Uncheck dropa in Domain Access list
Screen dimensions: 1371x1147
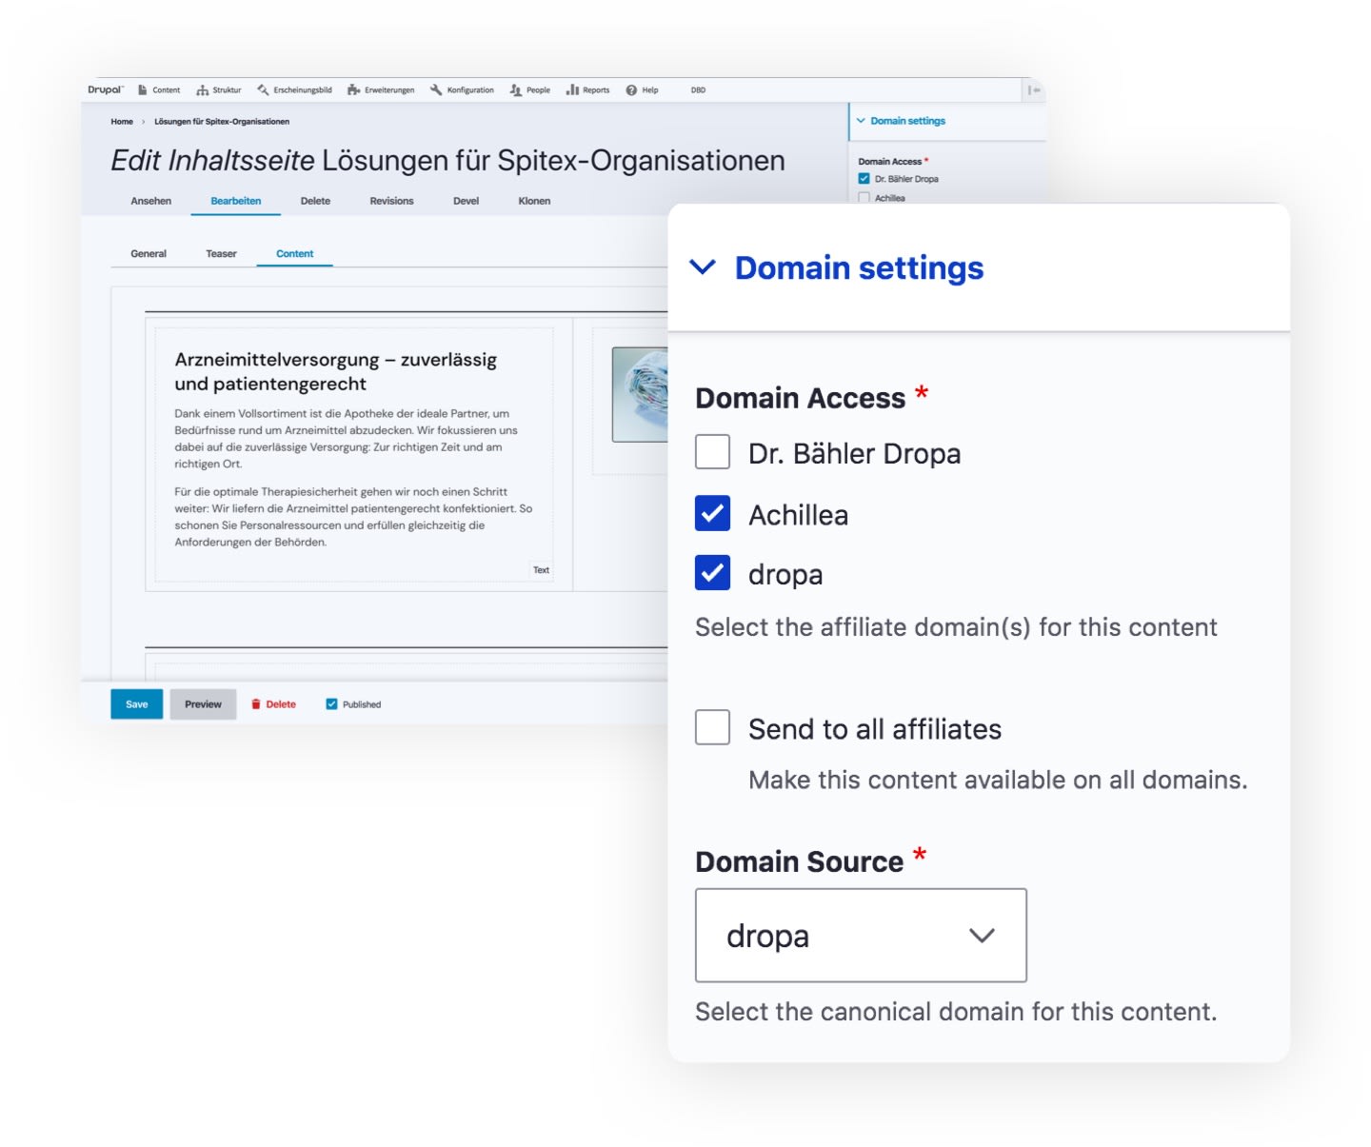pyautogui.click(x=712, y=573)
